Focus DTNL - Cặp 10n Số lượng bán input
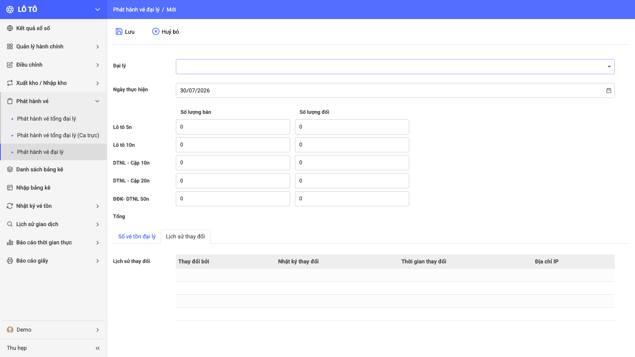 (x=233, y=163)
